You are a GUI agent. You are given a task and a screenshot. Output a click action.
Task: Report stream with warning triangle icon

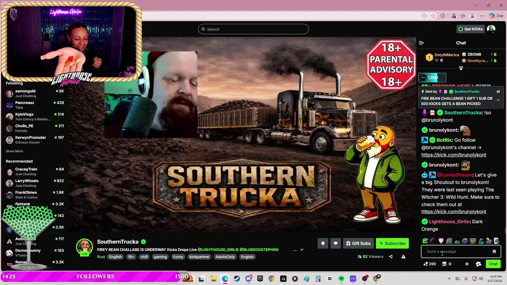coord(403,256)
